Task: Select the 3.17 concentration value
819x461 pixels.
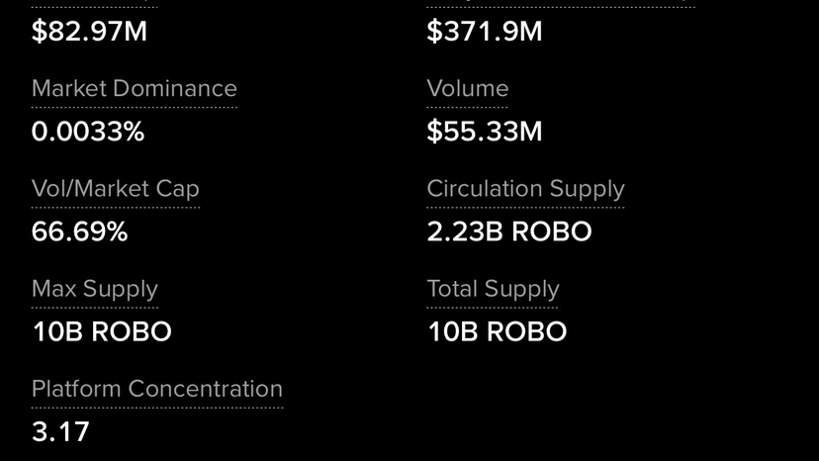Action: [60, 431]
